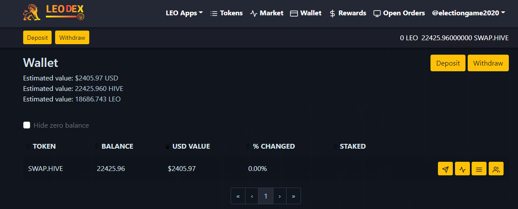The width and height of the screenshot is (518, 209).
Task: Sort the table by the STAKED column
Action: 352,146
